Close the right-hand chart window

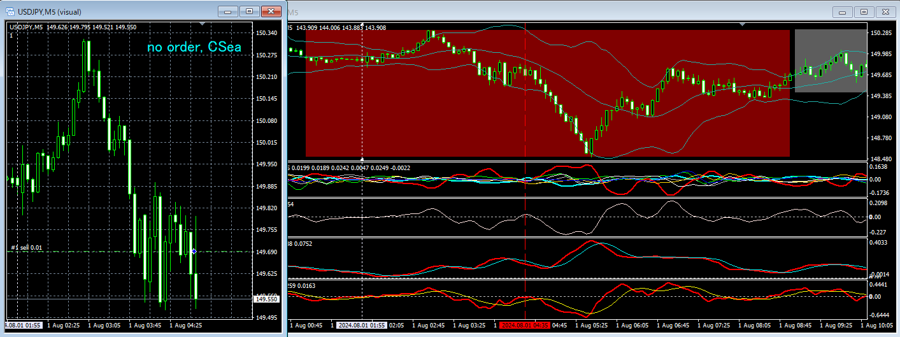pos(886,11)
